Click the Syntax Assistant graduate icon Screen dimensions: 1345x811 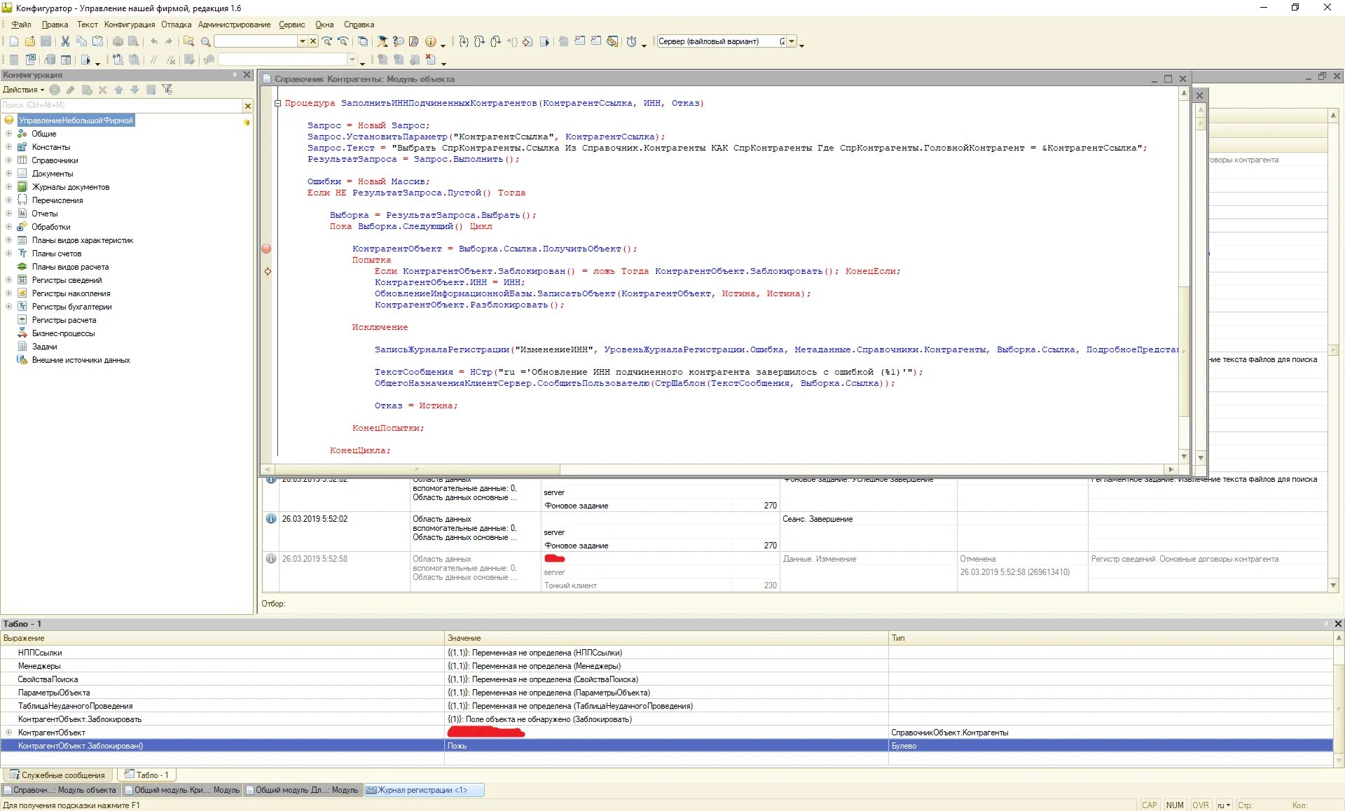(x=382, y=41)
